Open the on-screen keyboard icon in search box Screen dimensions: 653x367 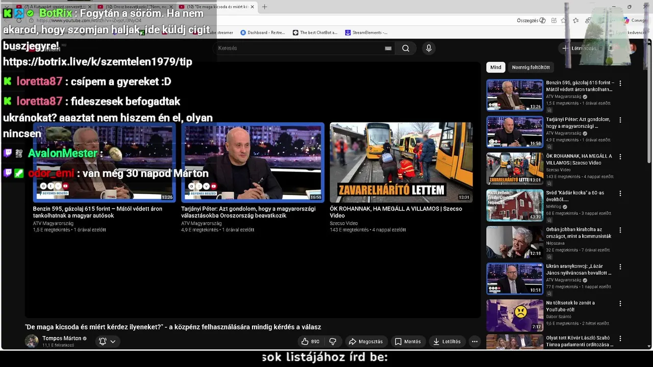388,48
